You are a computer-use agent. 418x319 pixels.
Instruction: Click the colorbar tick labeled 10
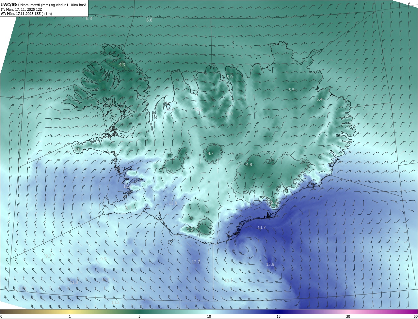pyautogui.click(x=209, y=316)
